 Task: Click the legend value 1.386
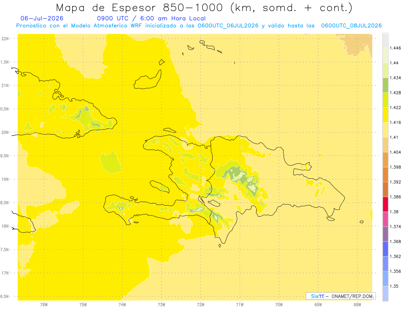[x=395, y=197]
